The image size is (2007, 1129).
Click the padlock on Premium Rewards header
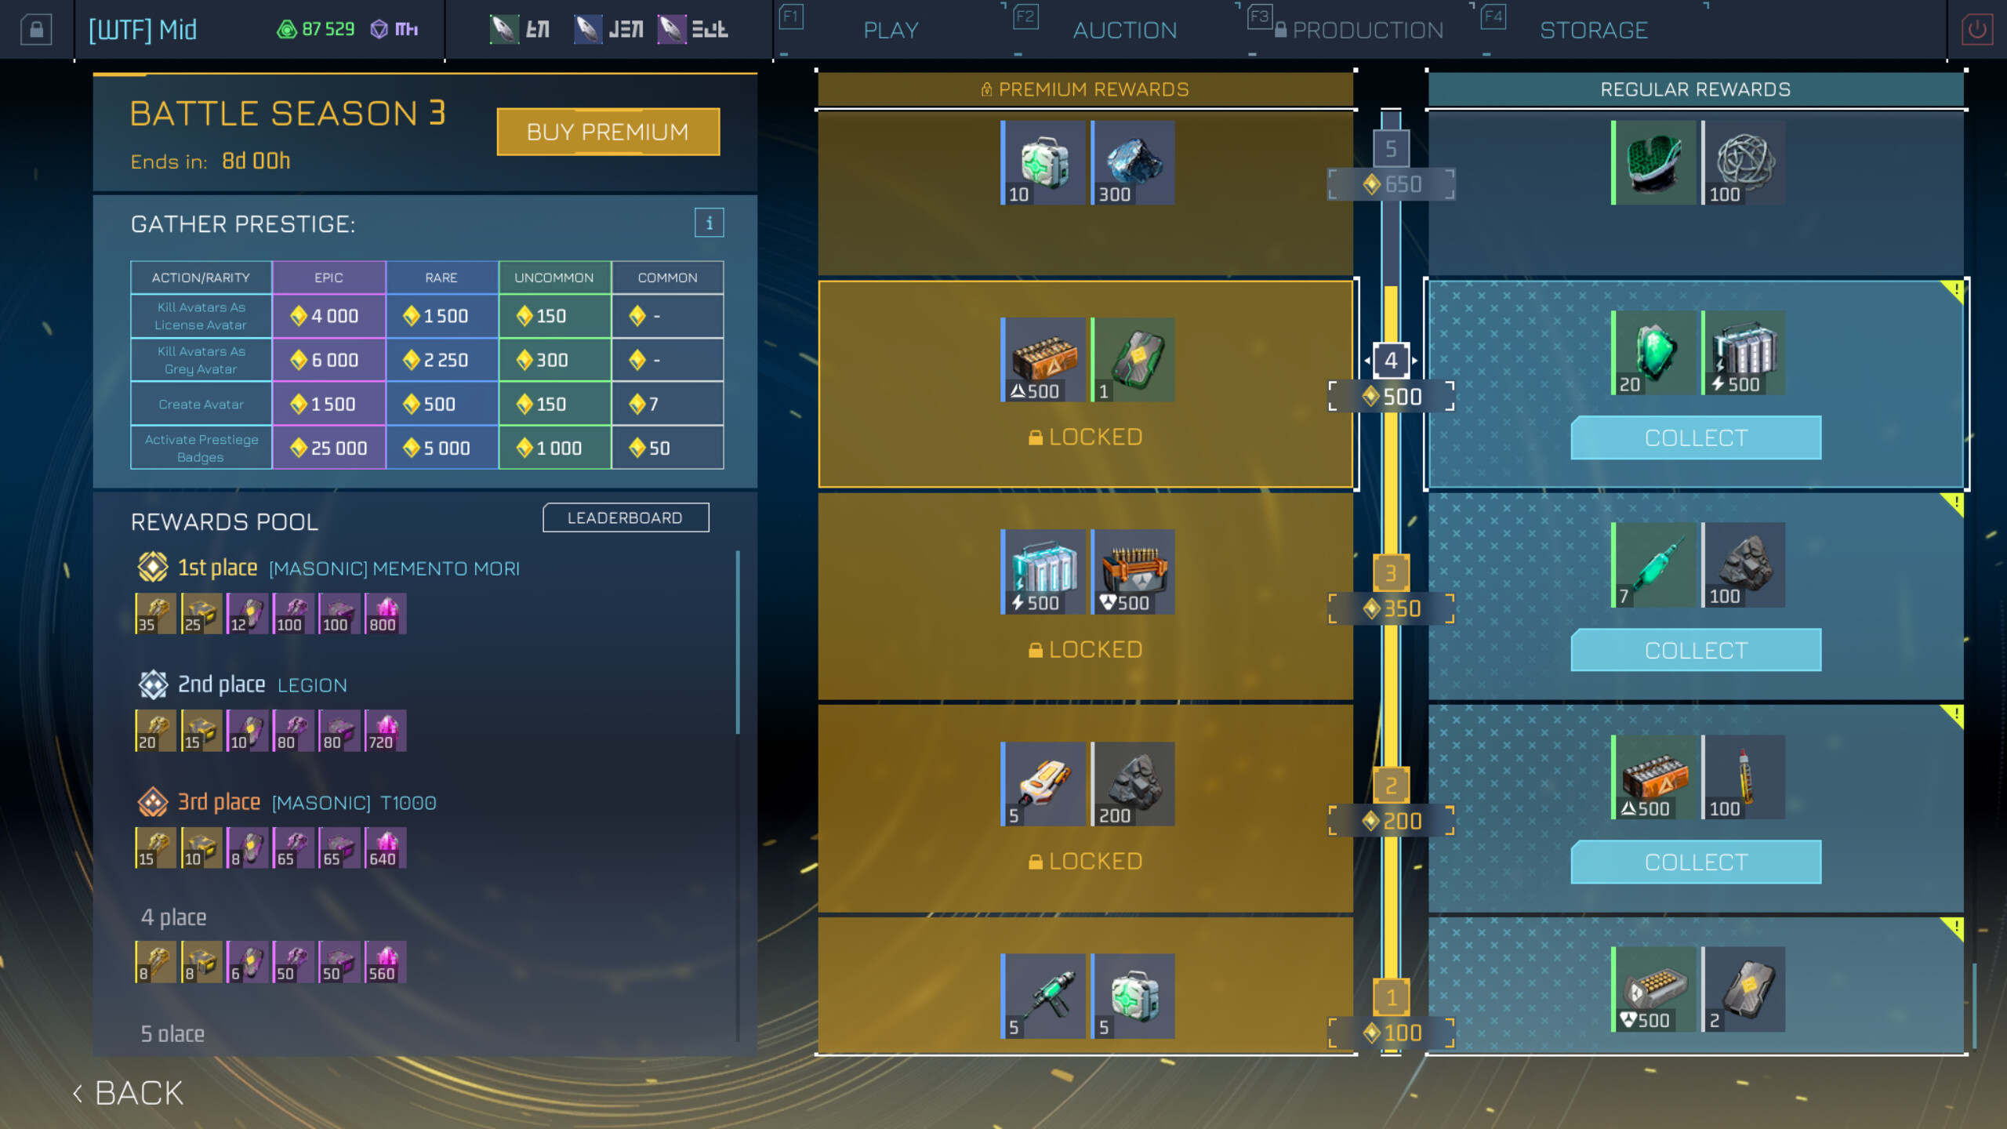[985, 89]
